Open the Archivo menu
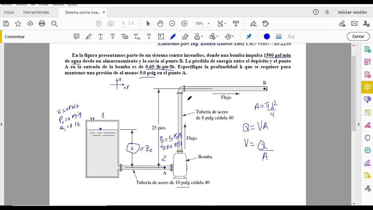 [6, 4]
